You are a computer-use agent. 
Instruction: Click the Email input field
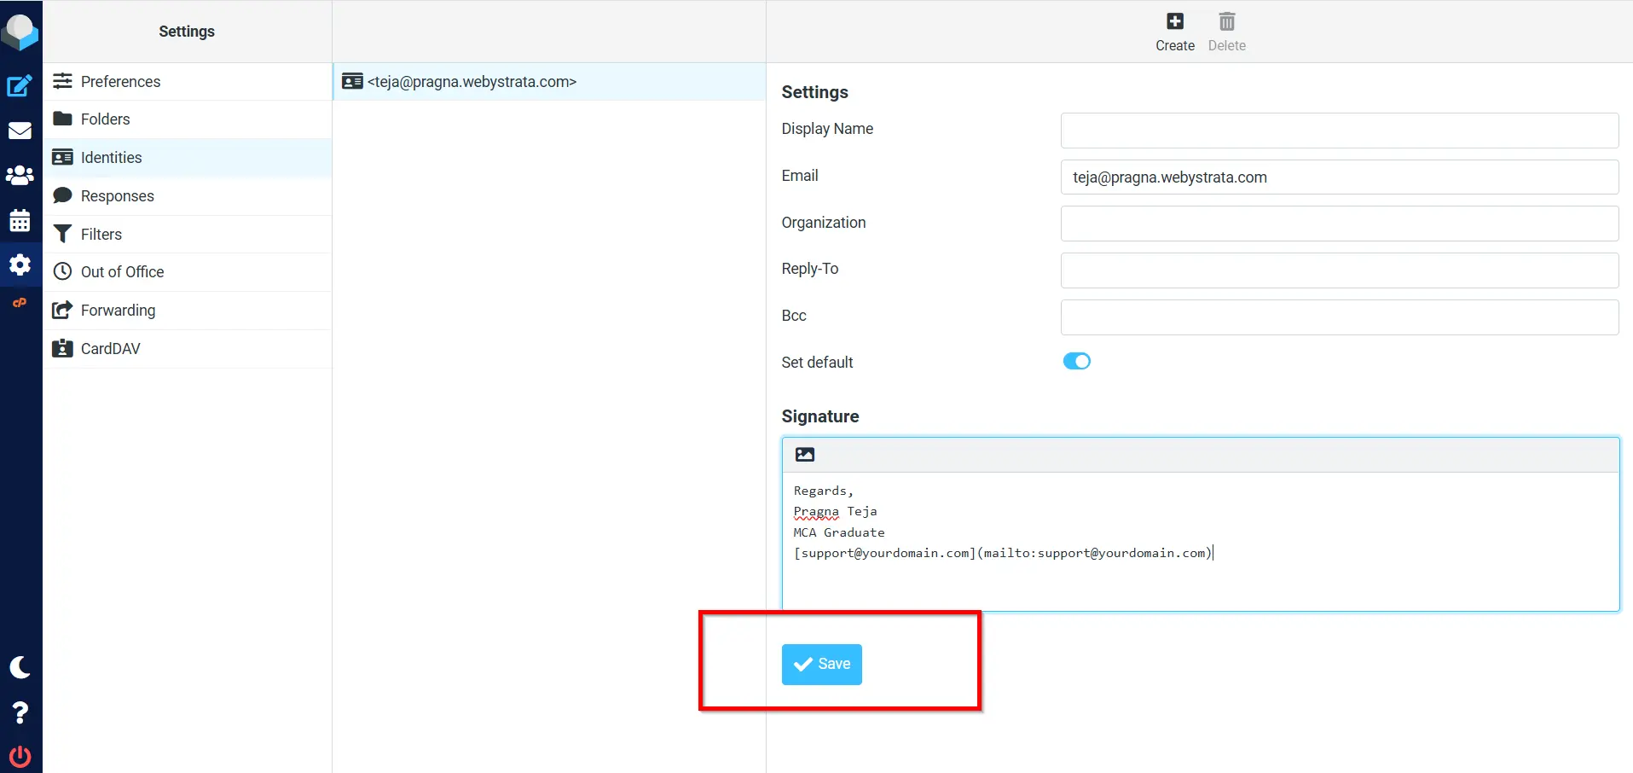(1340, 177)
